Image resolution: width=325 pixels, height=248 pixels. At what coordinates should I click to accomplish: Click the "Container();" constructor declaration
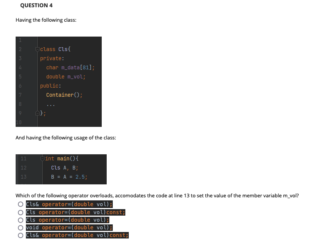[x=64, y=95]
